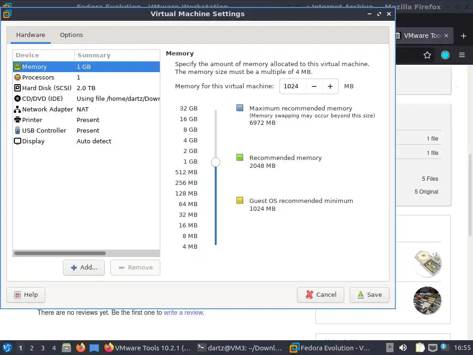The height and width of the screenshot is (355, 473).
Task: Select the Printer device icon
Action: (x=18, y=120)
